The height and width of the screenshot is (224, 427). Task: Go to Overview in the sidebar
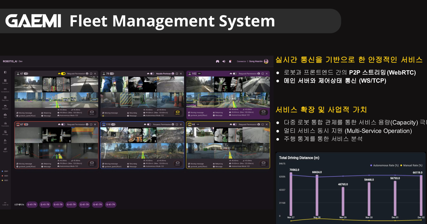coord(5,82)
